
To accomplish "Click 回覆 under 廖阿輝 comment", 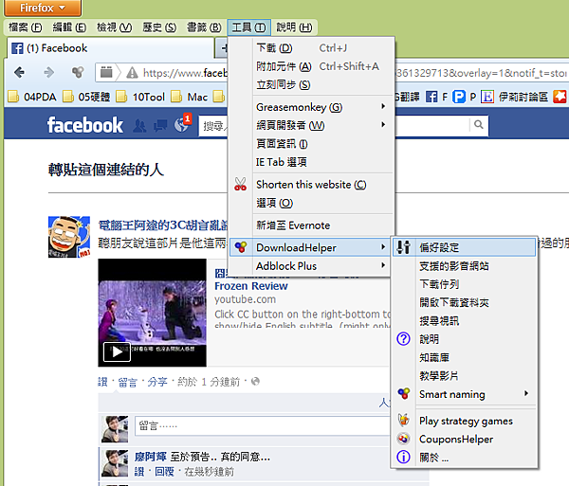I will coord(164,472).
